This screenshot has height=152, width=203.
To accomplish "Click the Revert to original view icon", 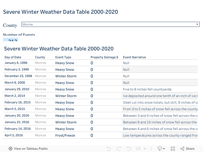I will click(129, 148).
